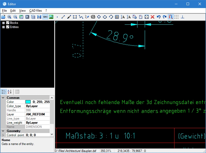Click the red X delete icon
This screenshot has height=153, width=206.
click(x=153, y=17)
